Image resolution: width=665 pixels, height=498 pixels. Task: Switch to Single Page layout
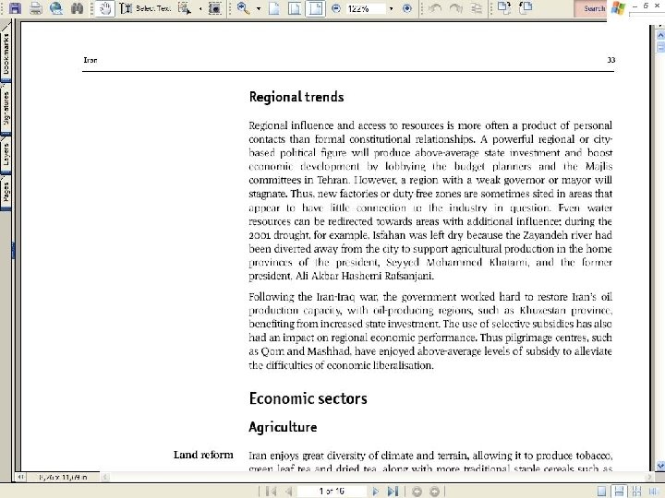(x=601, y=492)
